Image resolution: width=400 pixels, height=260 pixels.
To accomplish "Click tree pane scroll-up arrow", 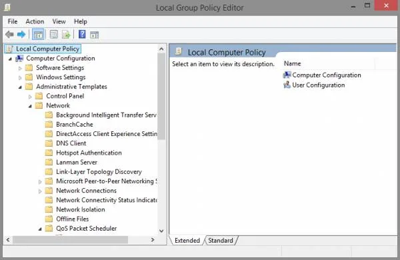I will 161,49.
